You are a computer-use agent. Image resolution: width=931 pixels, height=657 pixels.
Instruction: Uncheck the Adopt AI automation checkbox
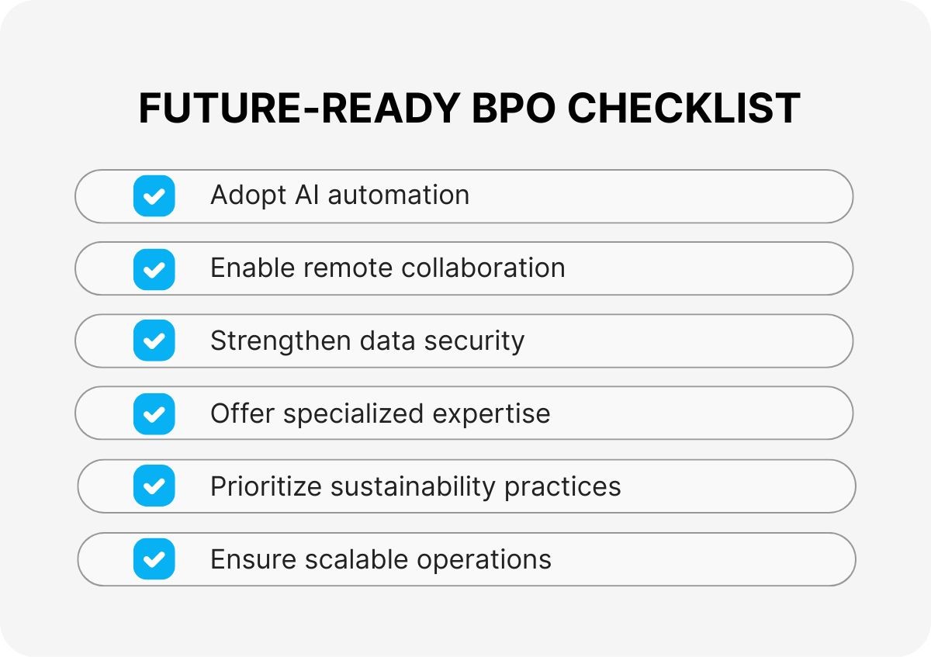(x=154, y=196)
